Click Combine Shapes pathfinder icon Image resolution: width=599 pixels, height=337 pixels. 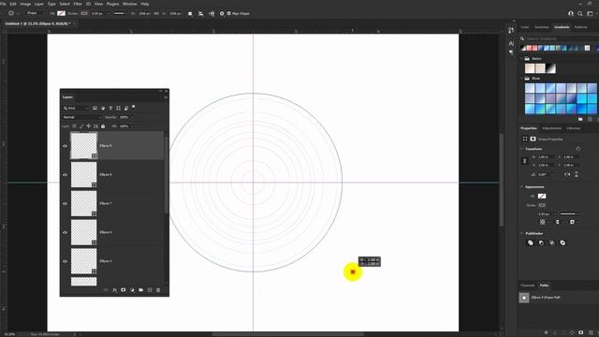(x=531, y=242)
